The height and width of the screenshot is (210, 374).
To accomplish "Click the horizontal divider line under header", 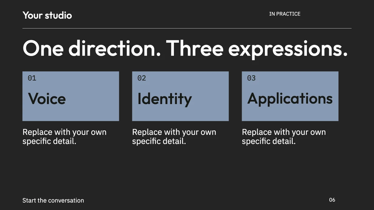I will coord(187,28).
